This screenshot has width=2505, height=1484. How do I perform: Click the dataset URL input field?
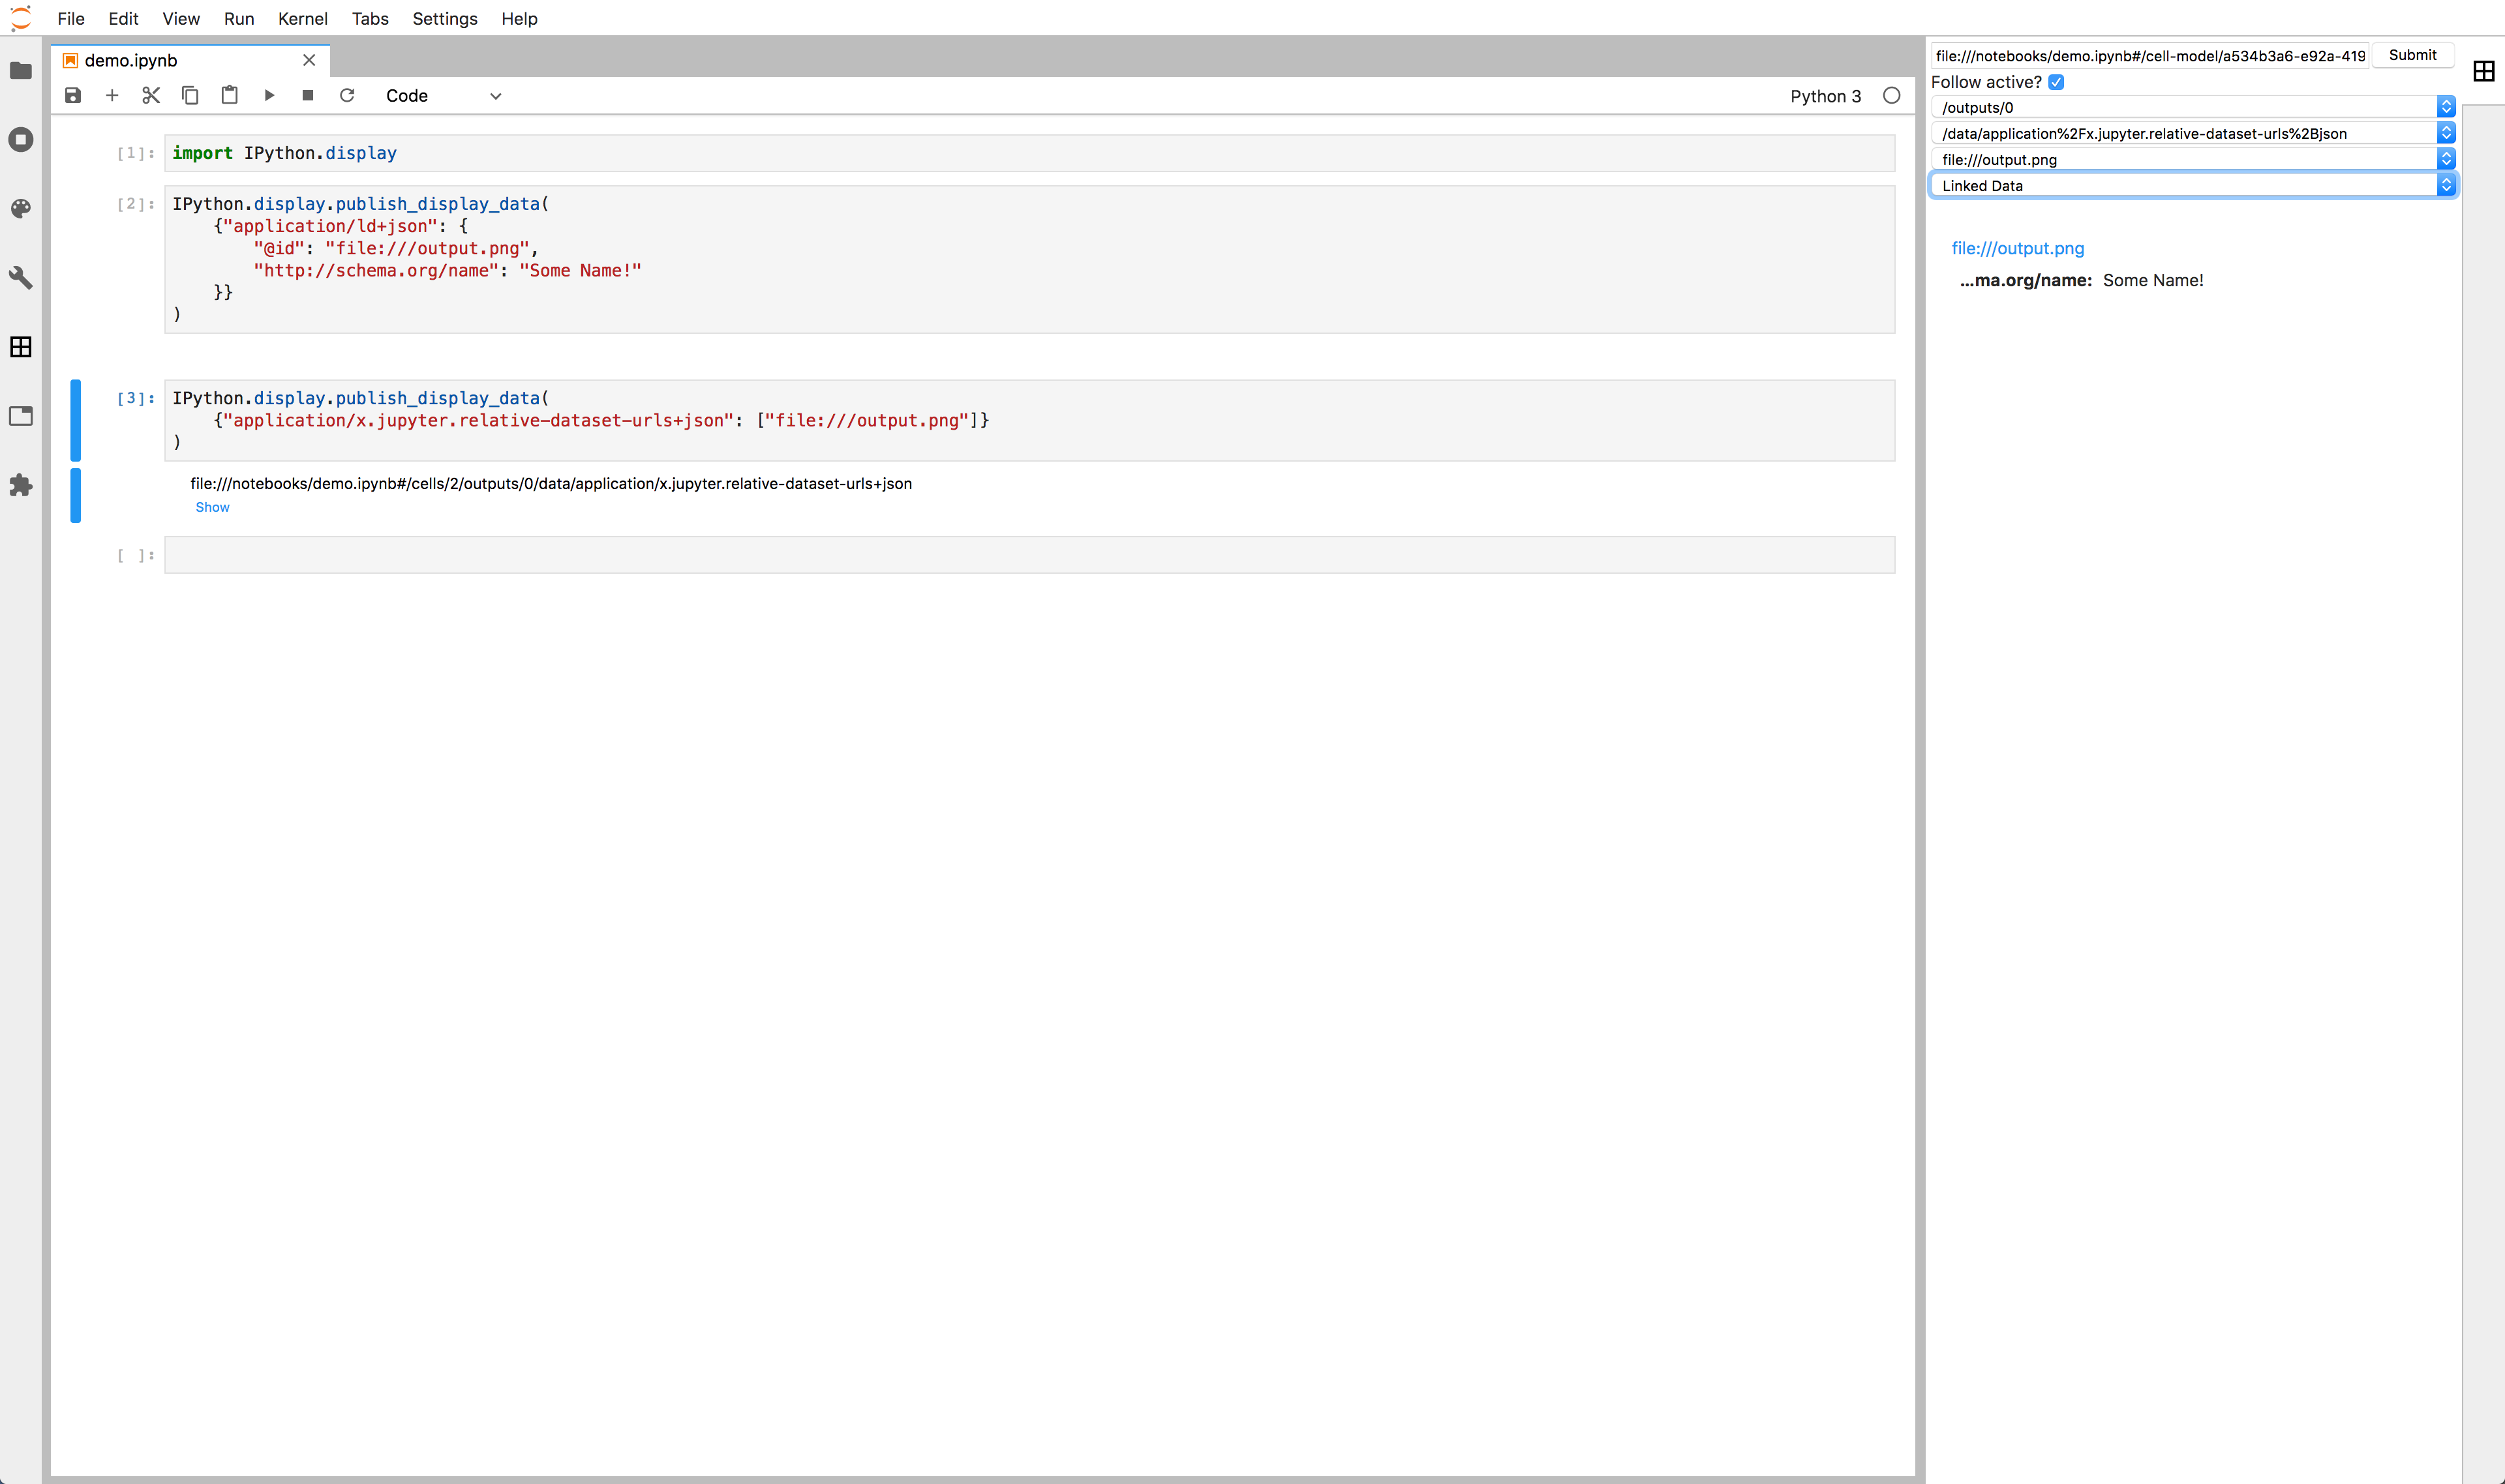point(2149,56)
